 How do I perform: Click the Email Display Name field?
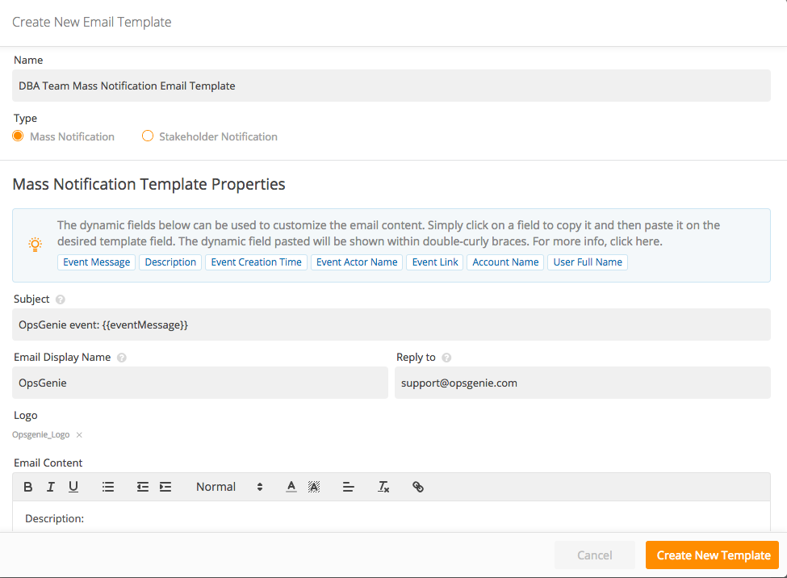[x=199, y=383]
